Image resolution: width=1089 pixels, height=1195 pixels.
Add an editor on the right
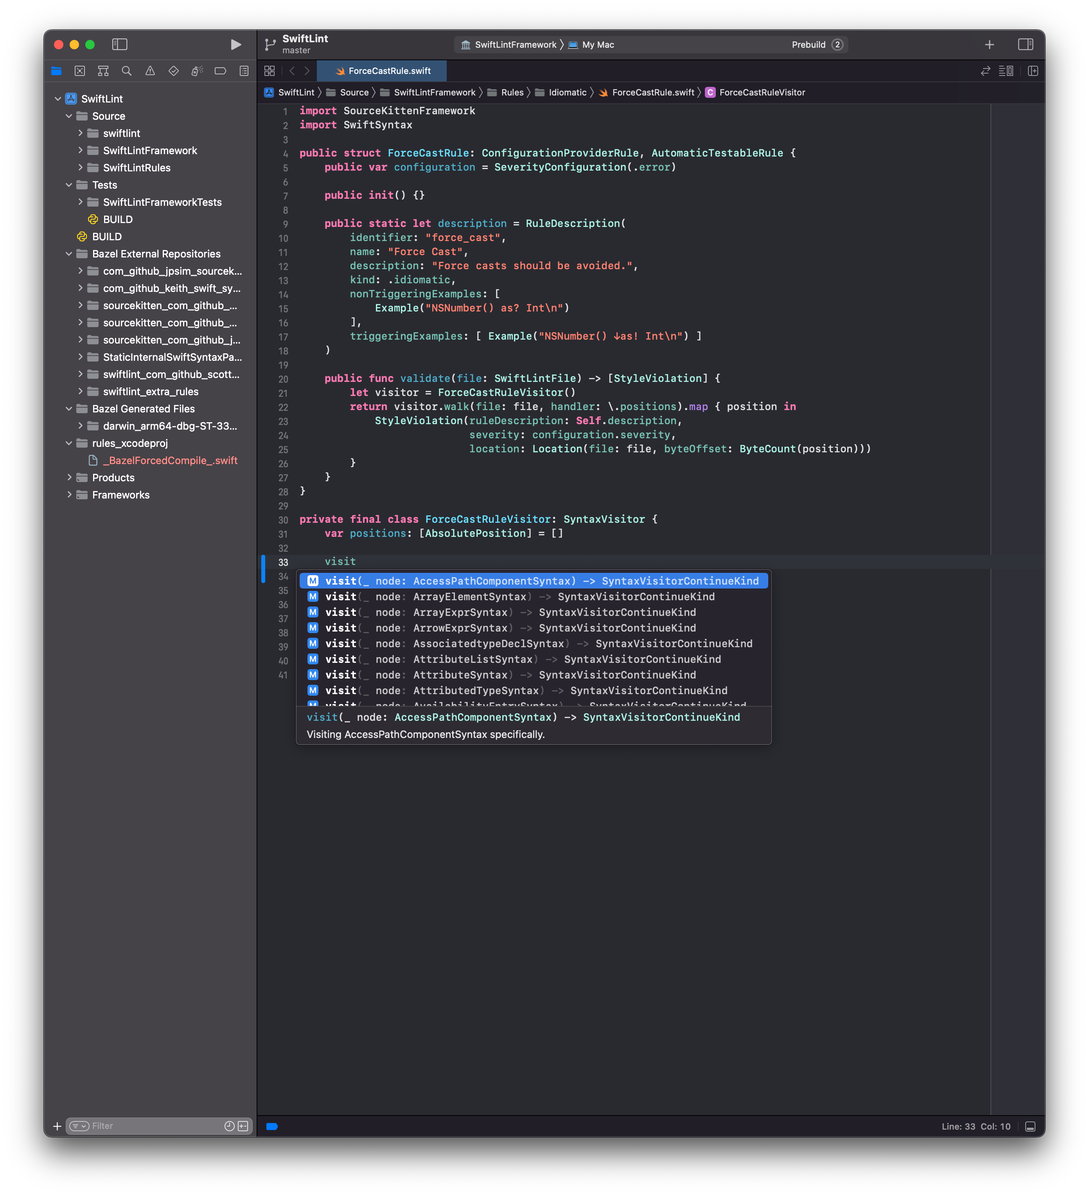click(x=1033, y=71)
